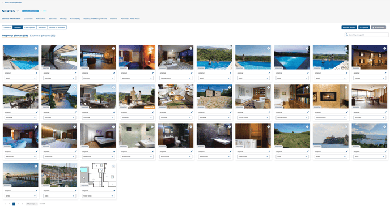Click the edit pencil under the pier sunset photo
The height and width of the screenshot is (209, 390).
[x=36, y=191]
